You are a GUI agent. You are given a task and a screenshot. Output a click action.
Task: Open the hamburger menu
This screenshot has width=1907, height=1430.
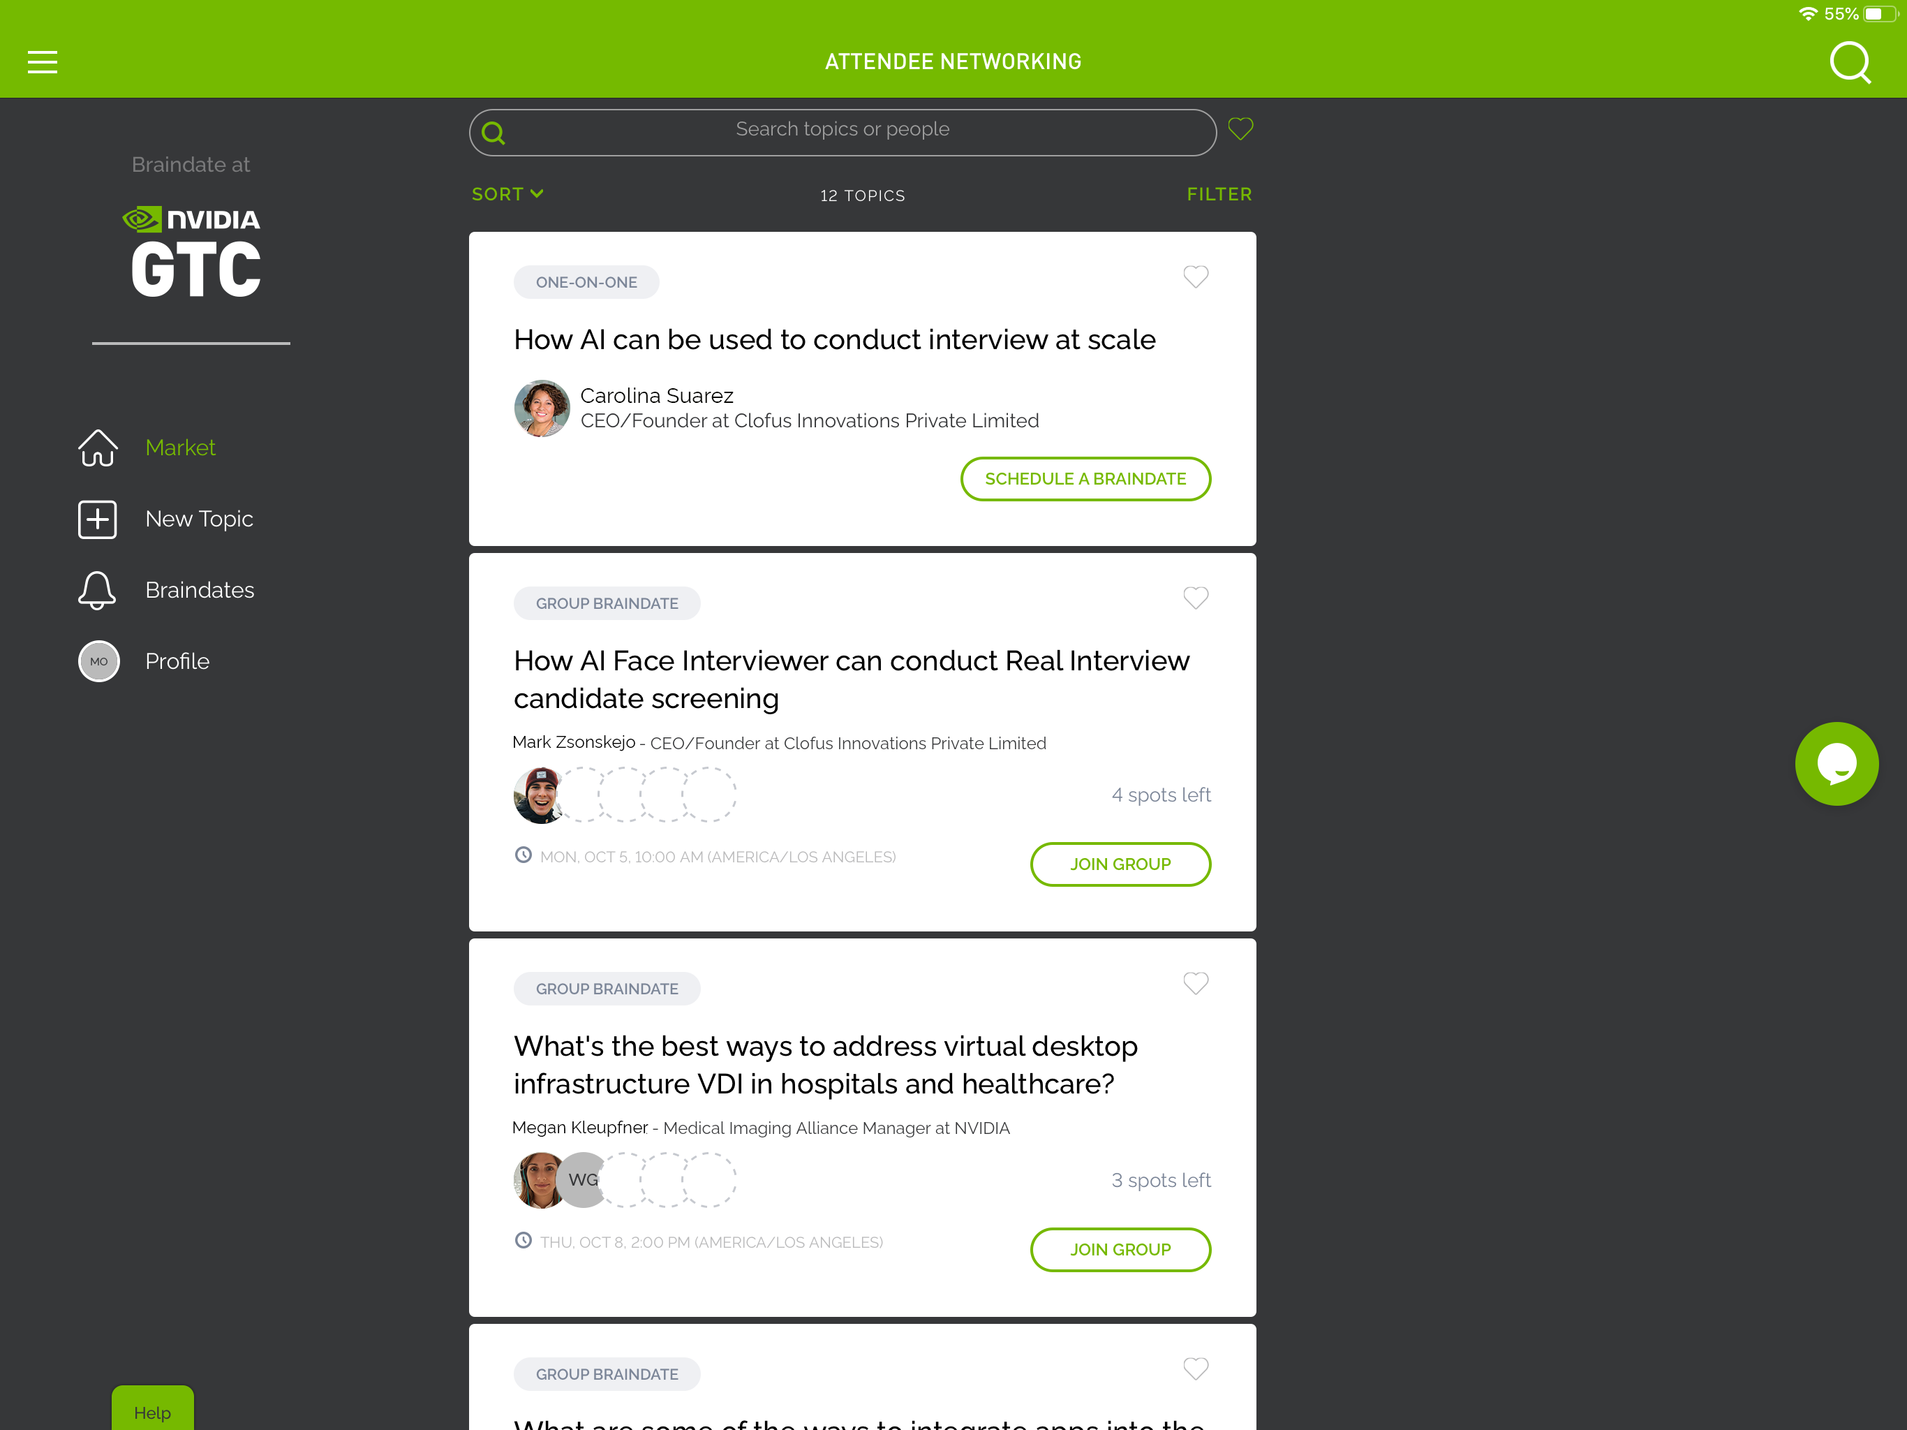tap(43, 62)
